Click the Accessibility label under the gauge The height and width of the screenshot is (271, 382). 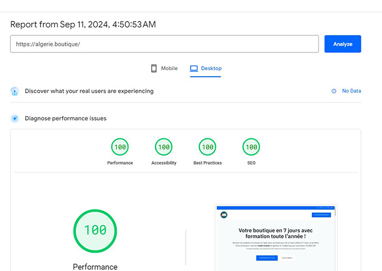[164, 163]
